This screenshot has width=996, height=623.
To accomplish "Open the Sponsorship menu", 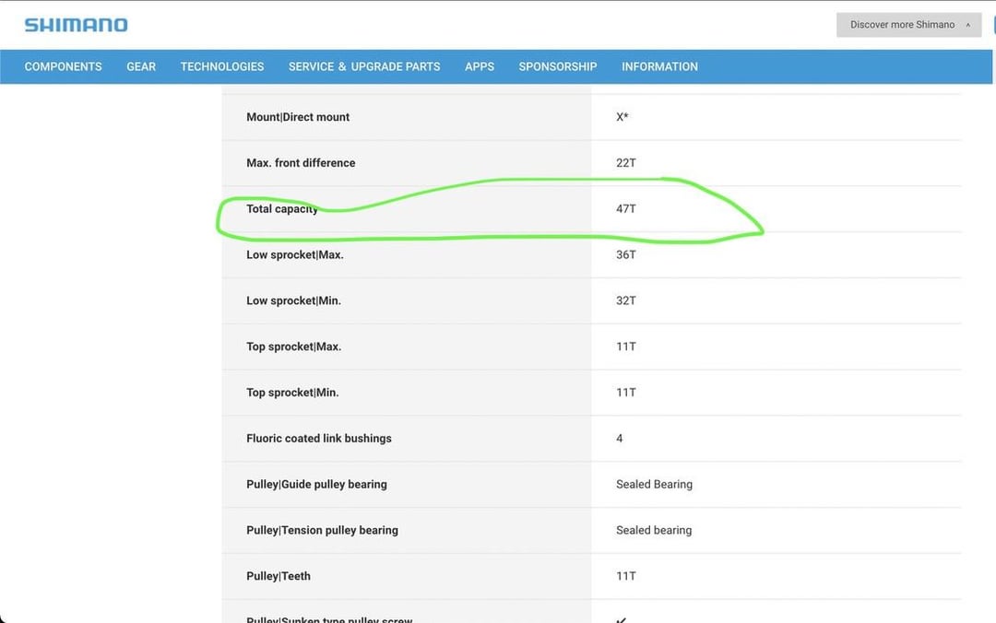I will pos(558,66).
